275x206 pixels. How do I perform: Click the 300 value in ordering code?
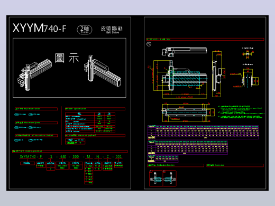[x=76, y=156]
